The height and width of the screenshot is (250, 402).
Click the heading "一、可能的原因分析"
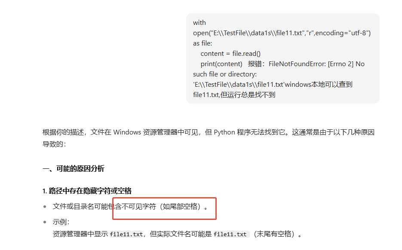74,168
